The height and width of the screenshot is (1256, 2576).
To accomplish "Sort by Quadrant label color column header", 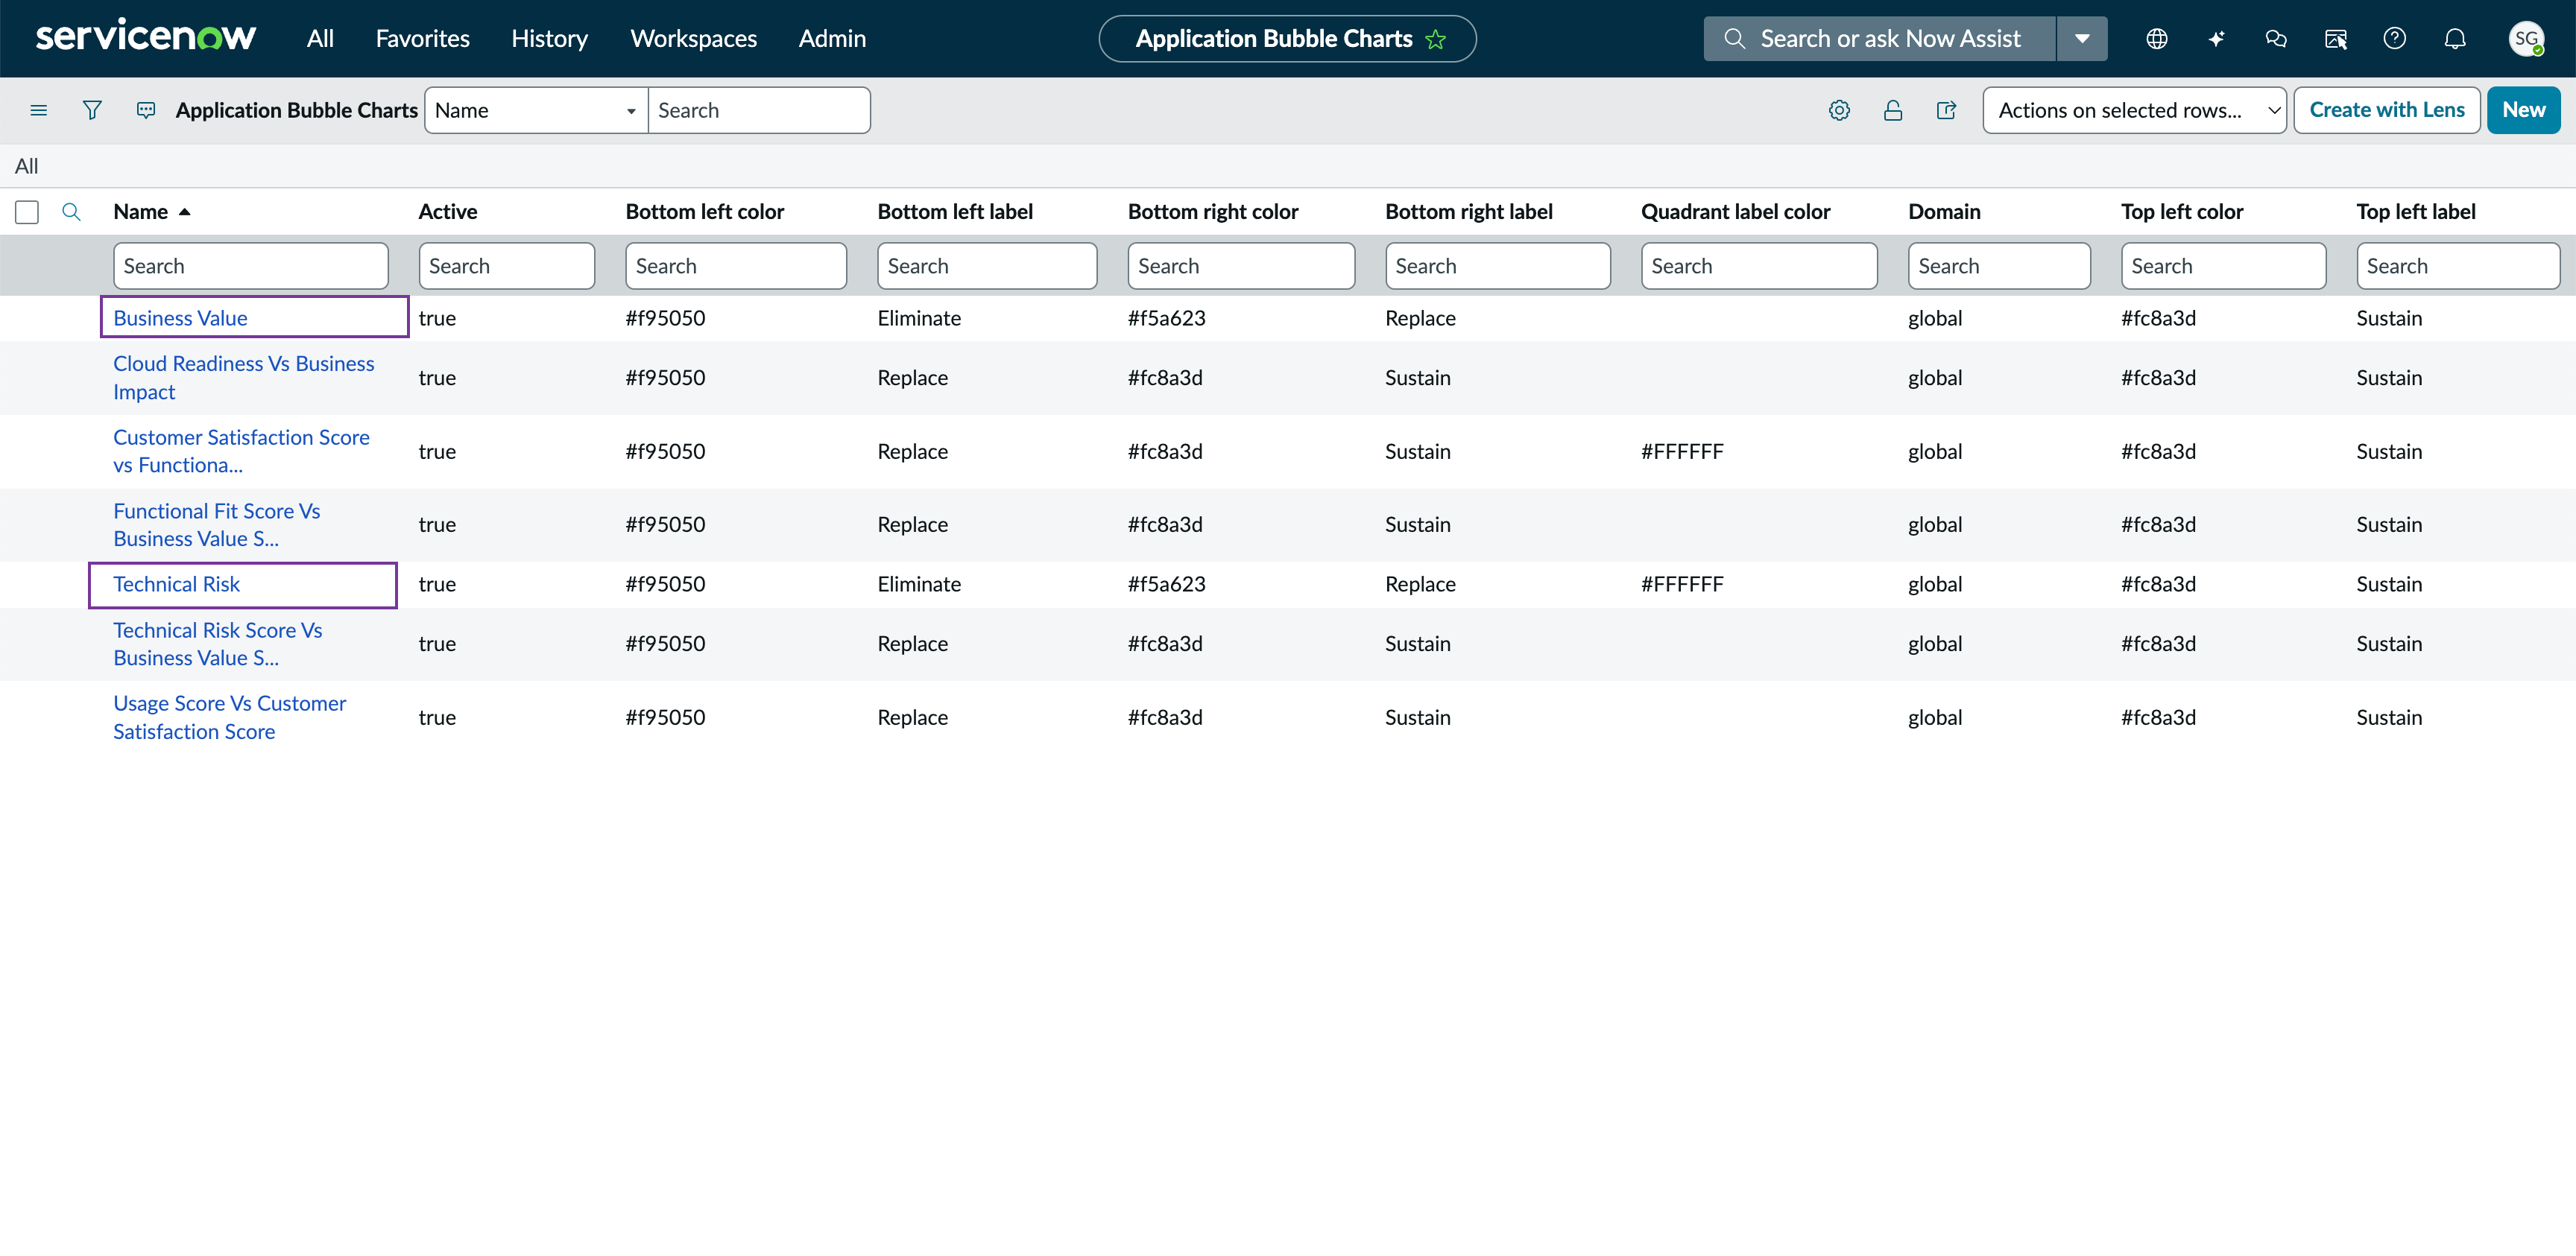I will pyautogui.click(x=1736, y=212).
